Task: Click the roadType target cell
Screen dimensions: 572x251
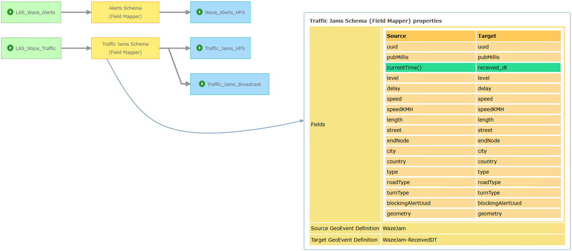Action: click(518, 182)
